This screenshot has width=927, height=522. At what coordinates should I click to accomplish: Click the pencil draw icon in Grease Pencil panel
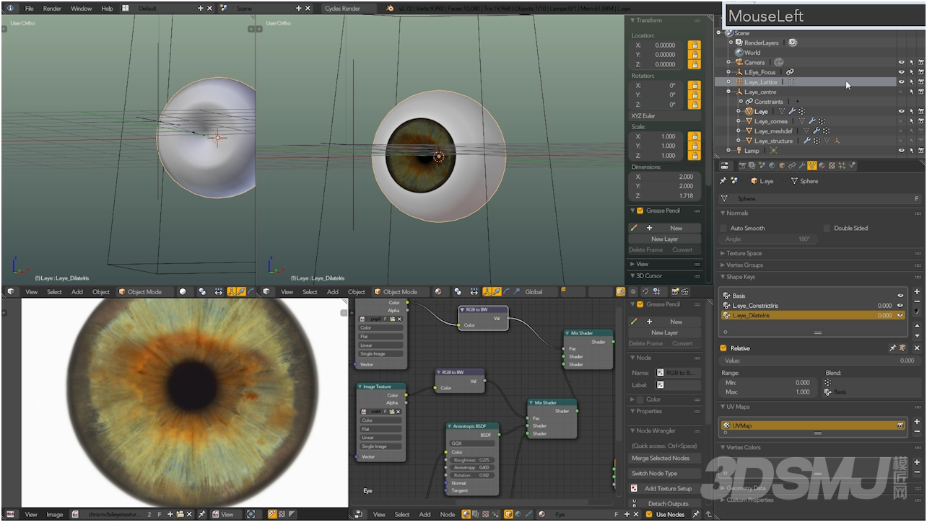coord(635,228)
